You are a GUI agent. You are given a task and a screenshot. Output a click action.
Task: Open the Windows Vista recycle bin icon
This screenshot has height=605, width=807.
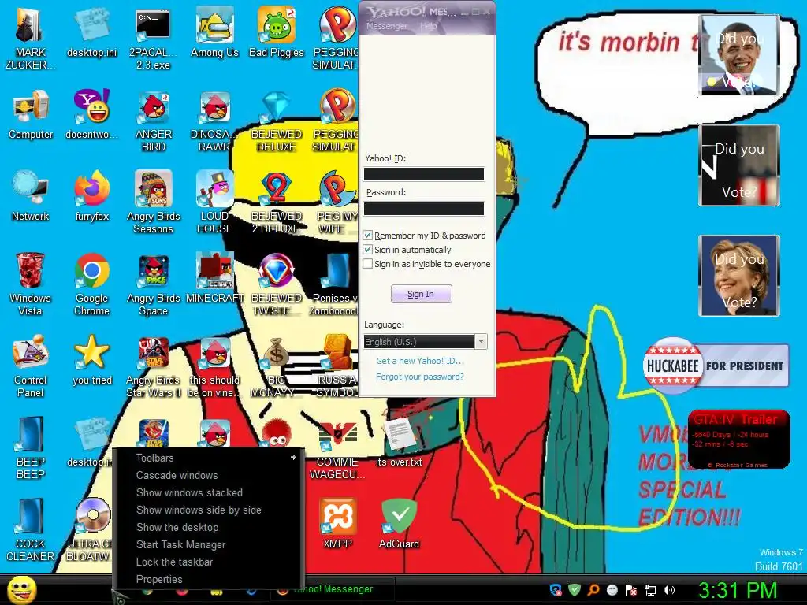(x=30, y=284)
